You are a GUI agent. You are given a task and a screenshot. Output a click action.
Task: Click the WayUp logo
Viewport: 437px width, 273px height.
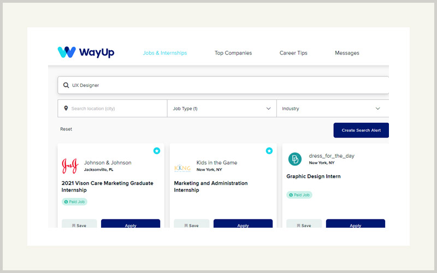tap(86, 52)
